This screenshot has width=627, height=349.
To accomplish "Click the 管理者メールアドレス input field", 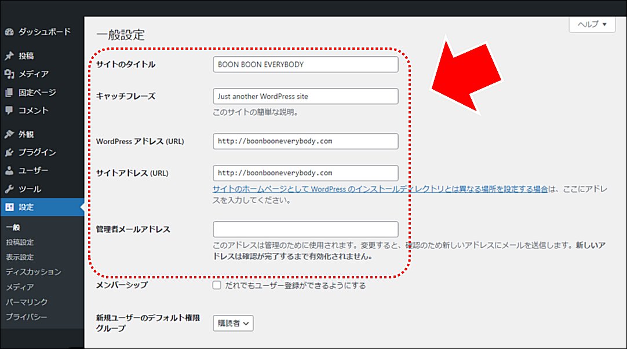I will coord(305,229).
